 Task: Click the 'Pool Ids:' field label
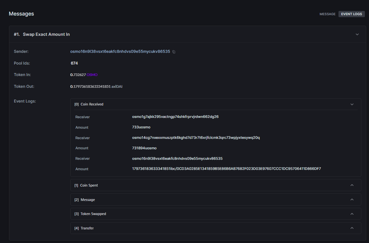[x=22, y=63]
